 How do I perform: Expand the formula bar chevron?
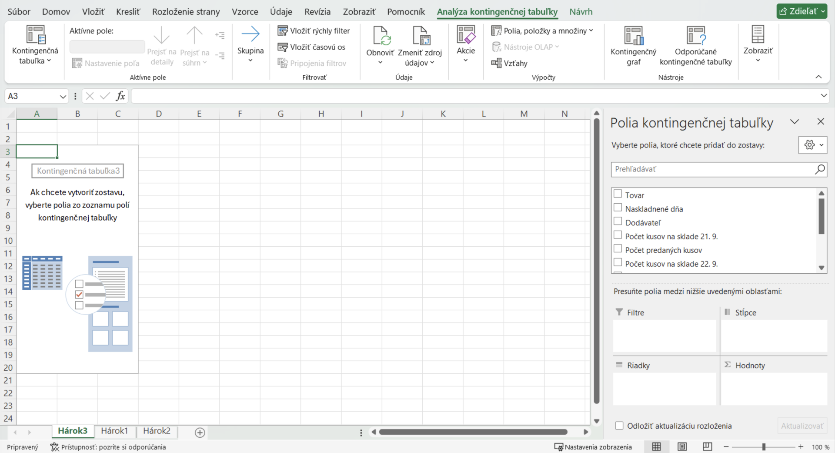point(824,96)
